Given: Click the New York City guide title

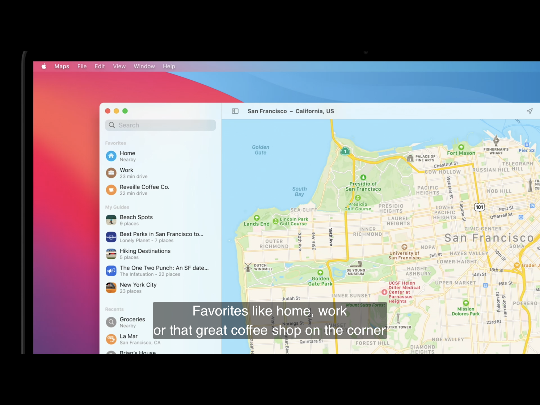Looking at the screenshot, I should (138, 285).
